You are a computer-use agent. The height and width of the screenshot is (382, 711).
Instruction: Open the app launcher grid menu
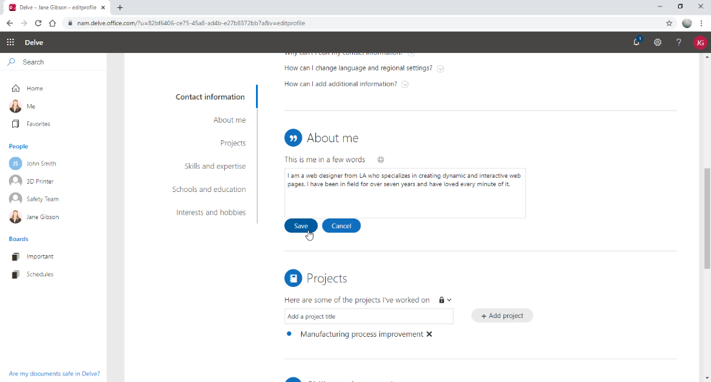[x=10, y=42]
